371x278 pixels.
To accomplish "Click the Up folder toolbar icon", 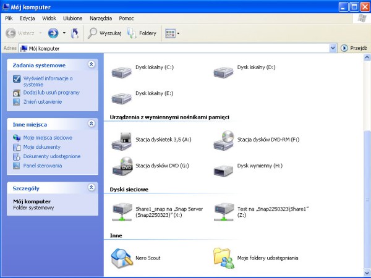I will tap(75, 33).
